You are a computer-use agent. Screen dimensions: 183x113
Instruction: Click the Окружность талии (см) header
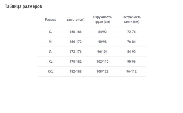(x=131, y=20)
